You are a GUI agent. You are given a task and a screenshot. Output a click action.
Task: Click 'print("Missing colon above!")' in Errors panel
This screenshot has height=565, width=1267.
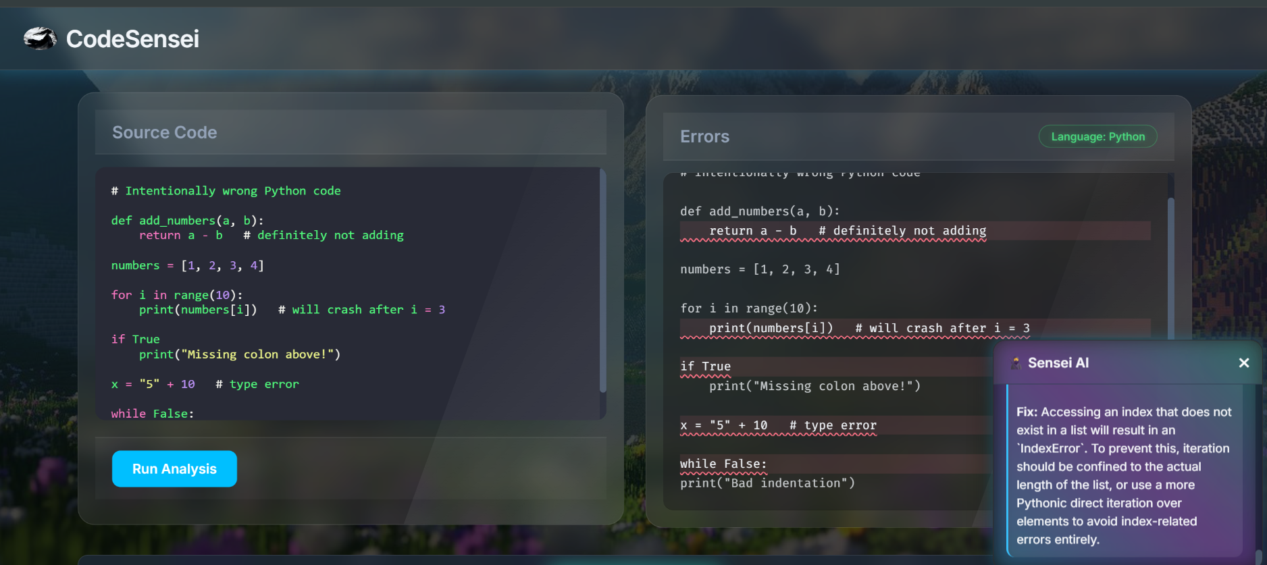(814, 386)
